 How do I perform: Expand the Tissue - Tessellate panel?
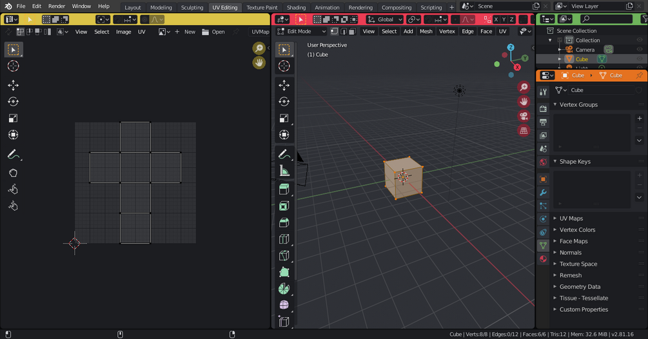click(584, 298)
